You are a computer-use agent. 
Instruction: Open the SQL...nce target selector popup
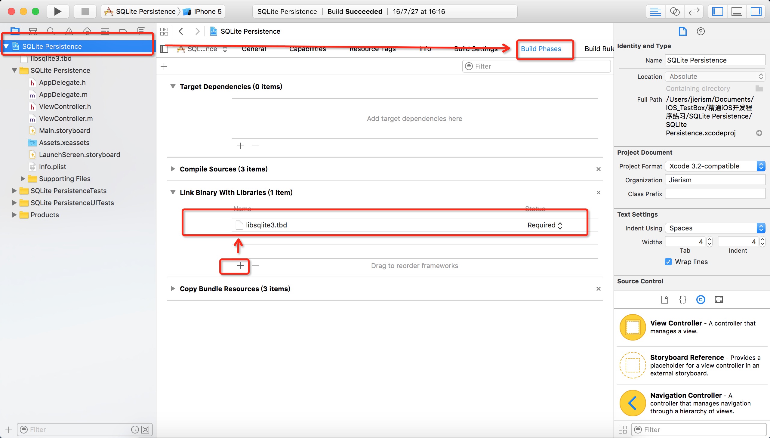202,49
